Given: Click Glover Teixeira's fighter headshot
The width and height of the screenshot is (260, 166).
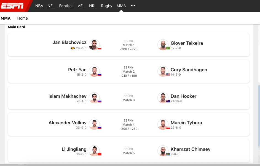Looking at the screenshot, I should [163, 44].
